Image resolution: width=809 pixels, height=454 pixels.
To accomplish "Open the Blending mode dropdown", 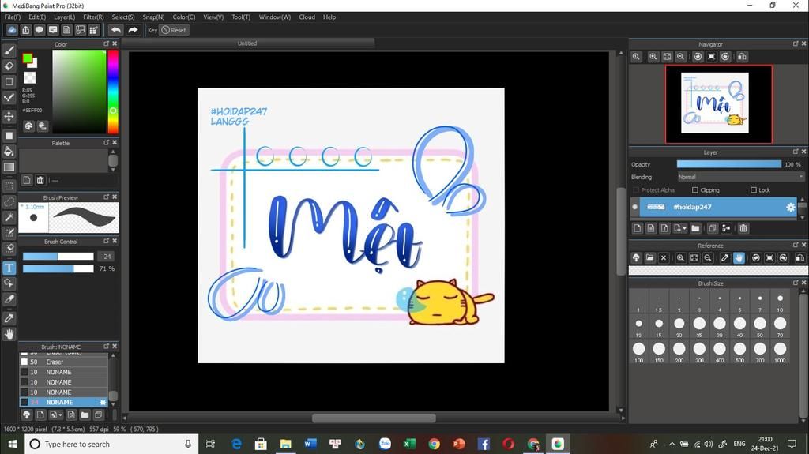I will coord(740,177).
